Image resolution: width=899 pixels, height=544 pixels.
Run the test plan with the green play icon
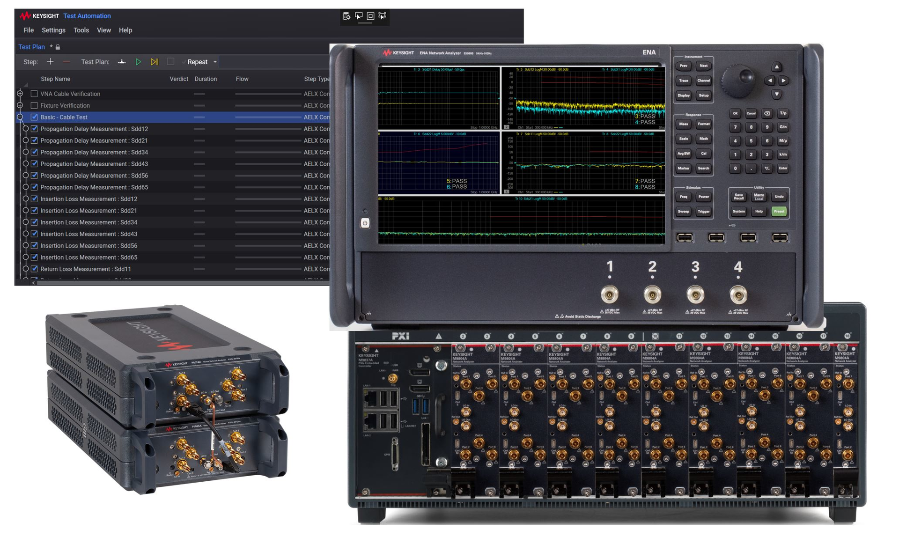pos(138,61)
